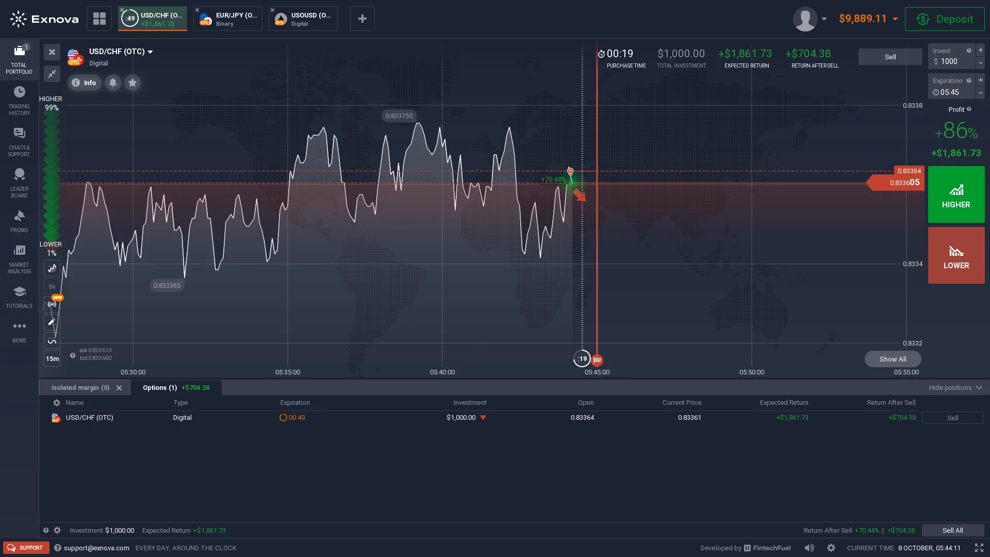This screenshot has height=557, width=990.
Task: Select the 15m chart timeframe
Action: pos(52,359)
